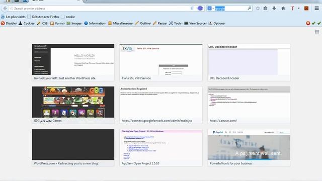Open the TxVia SSL VPN Service tile
322x181 pixels.
161,62
